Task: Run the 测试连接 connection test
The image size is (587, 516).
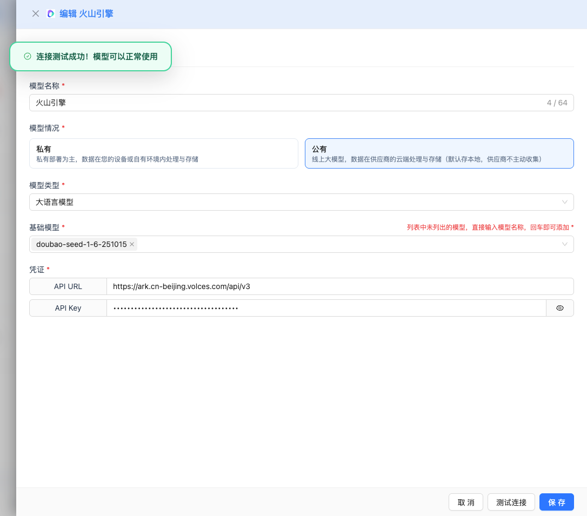Action: pyautogui.click(x=511, y=502)
